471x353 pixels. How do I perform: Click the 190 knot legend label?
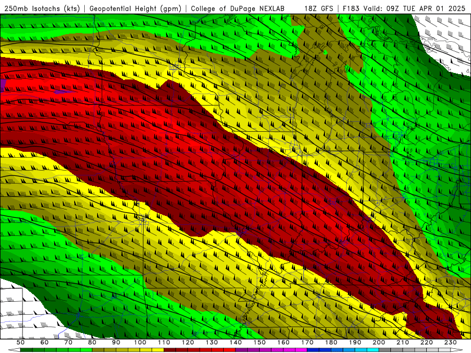pyautogui.click(x=355, y=342)
